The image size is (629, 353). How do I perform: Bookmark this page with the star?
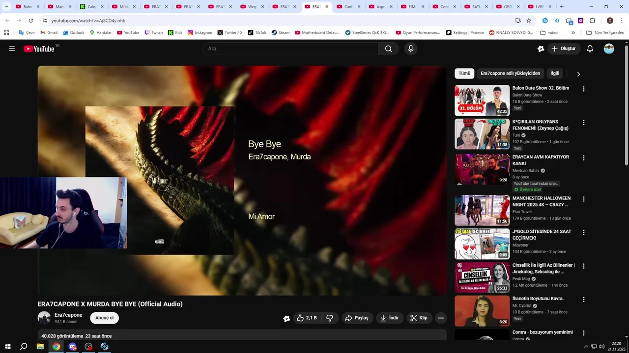pos(529,21)
